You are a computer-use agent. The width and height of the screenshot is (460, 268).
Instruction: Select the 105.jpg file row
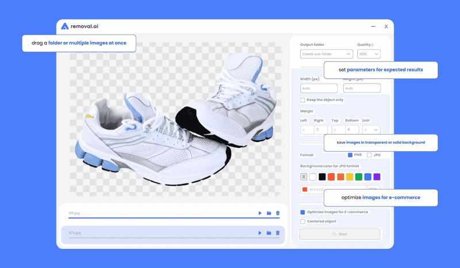(174, 213)
